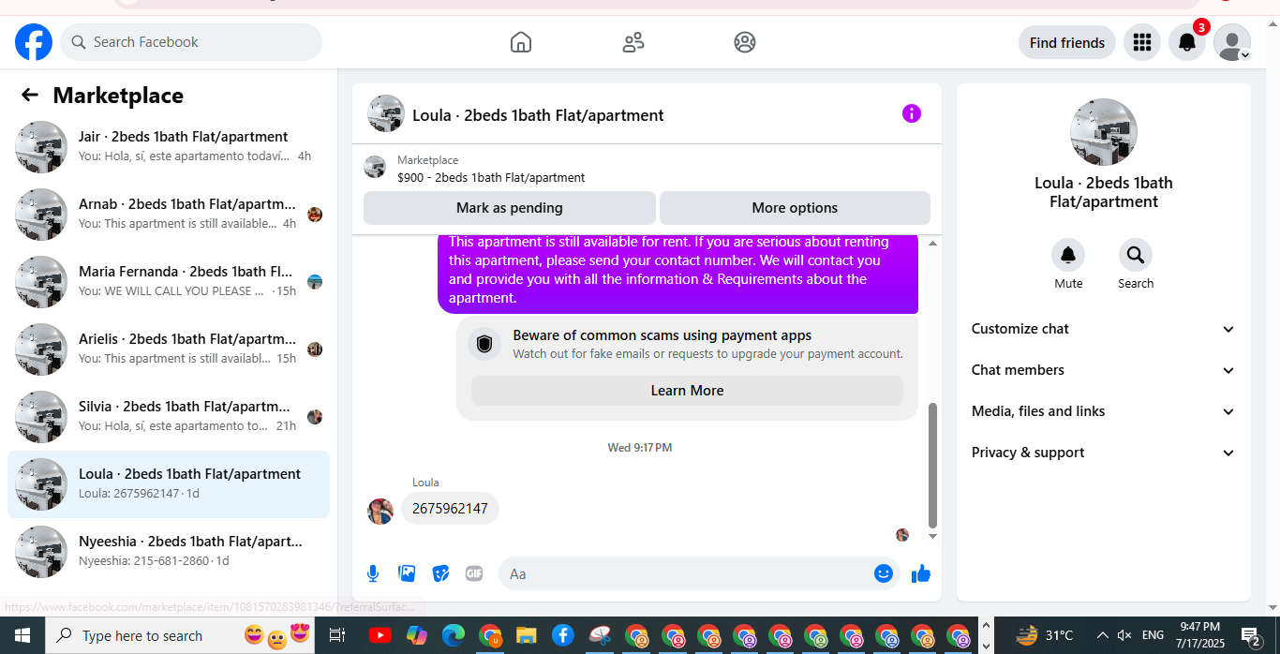Viewport: 1280px width, 654px height.
Task: Open File Explorer from the taskbar
Action: (526, 635)
